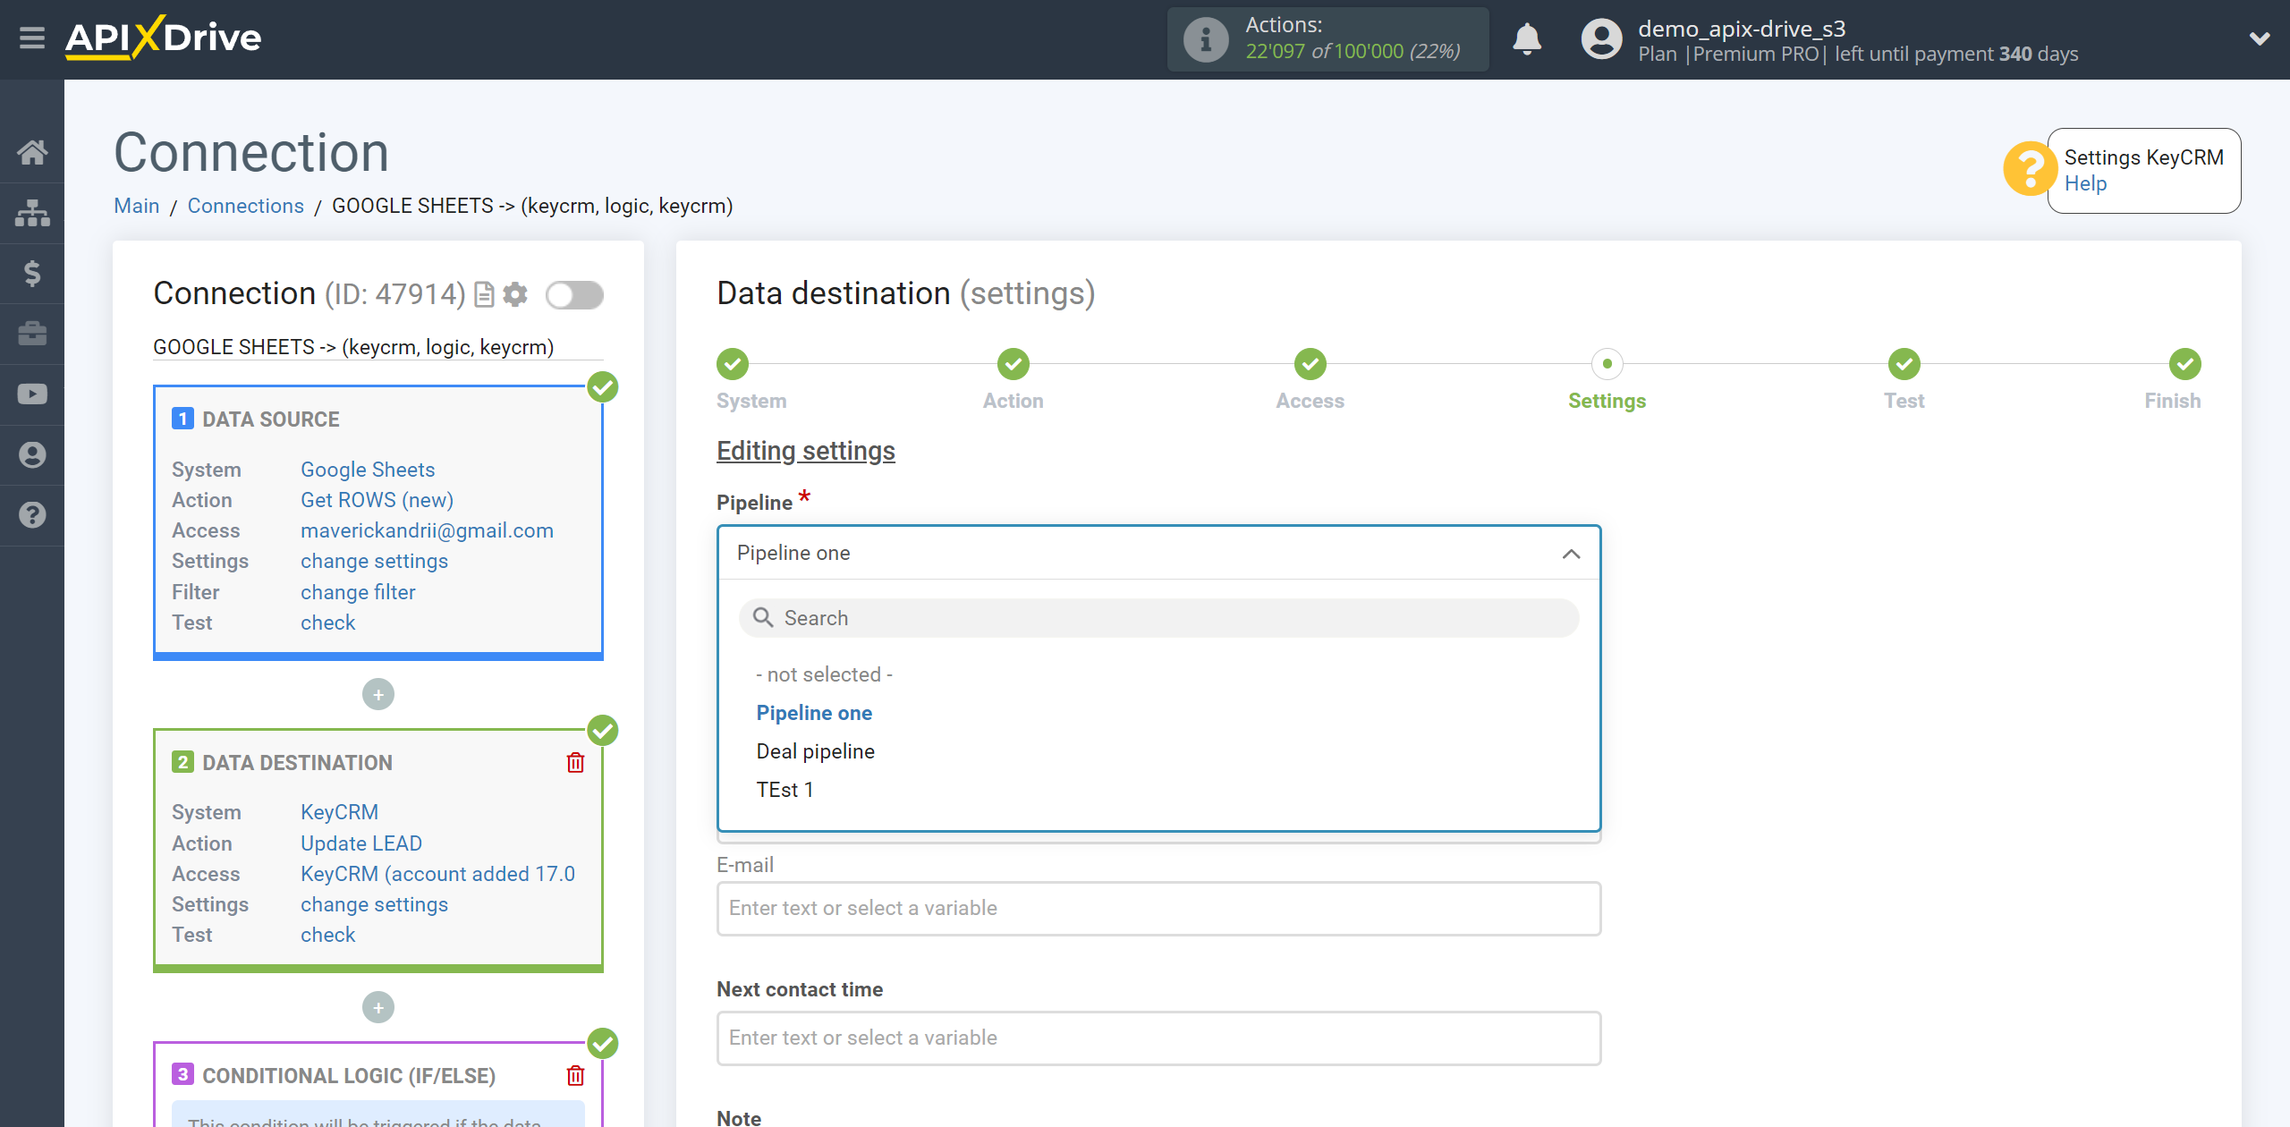Expand the account menu chevron
This screenshot has width=2290, height=1127.
2260,38
